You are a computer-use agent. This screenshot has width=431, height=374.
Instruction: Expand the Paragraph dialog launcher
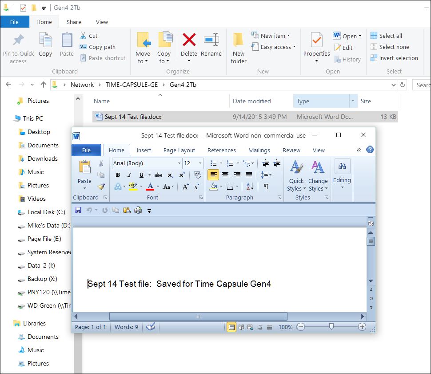279,198
